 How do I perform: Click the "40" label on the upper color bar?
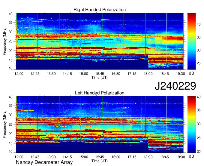199,24
